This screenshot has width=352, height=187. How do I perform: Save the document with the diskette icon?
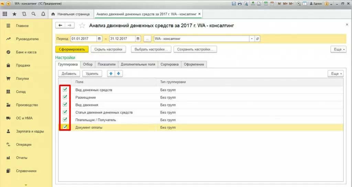point(234,3)
